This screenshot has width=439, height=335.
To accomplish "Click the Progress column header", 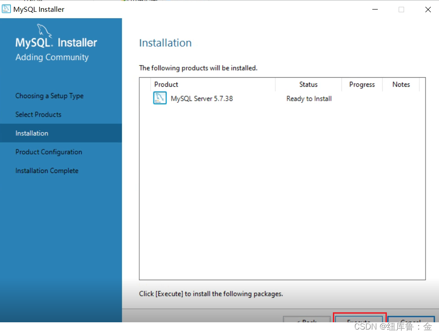I will pos(362,84).
